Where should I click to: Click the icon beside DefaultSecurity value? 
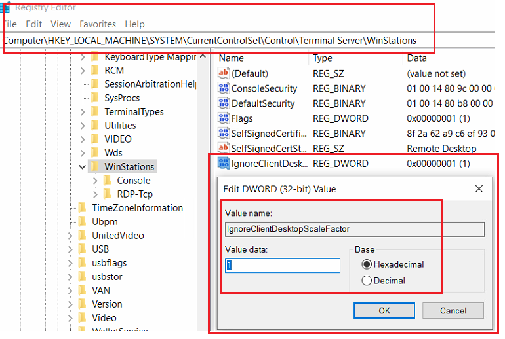(x=224, y=103)
